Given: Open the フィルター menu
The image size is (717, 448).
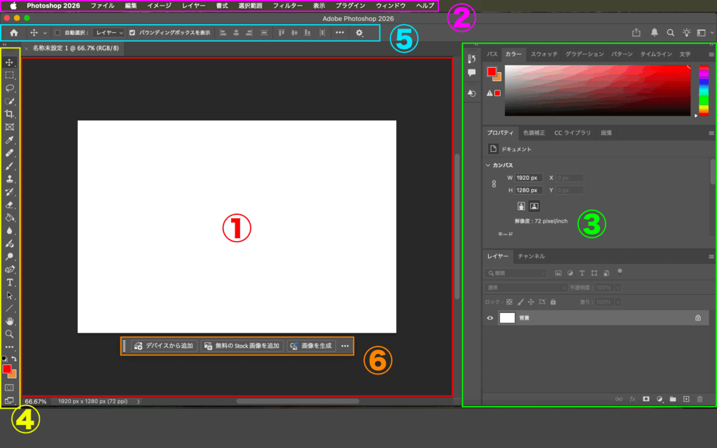Looking at the screenshot, I should point(287,6).
